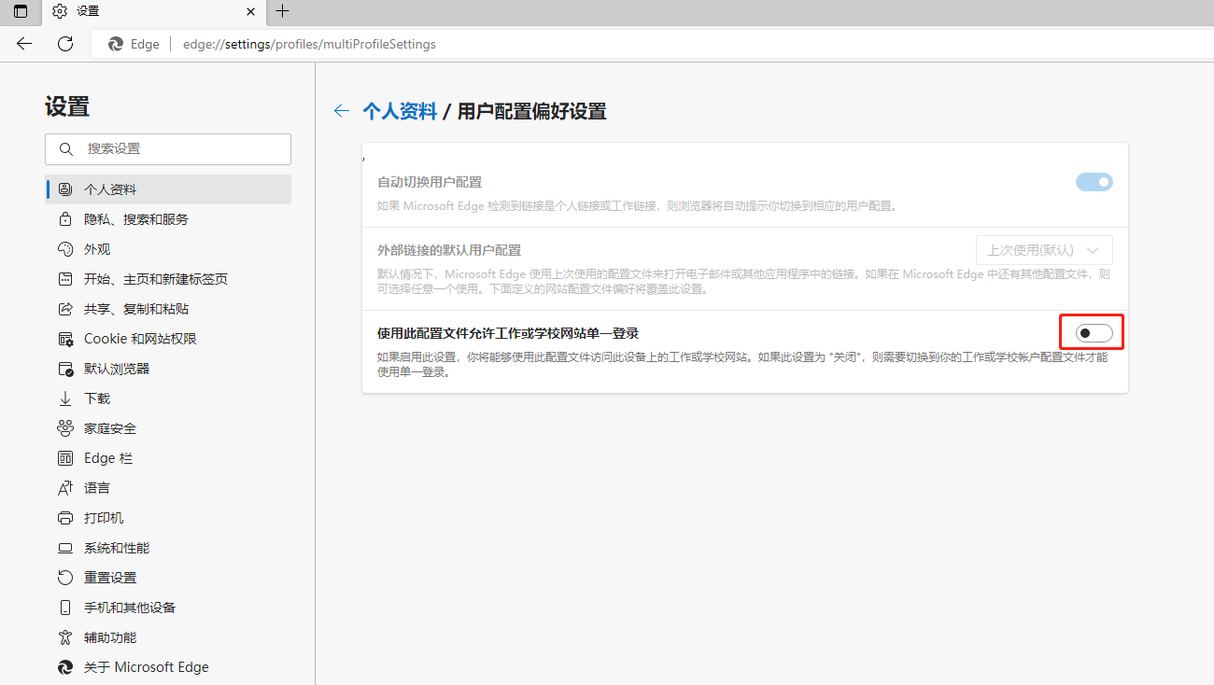This screenshot has height=685, width=1214.
Task: Click the Cookie 和网站权限 icon
Action: tap(65, 339)
